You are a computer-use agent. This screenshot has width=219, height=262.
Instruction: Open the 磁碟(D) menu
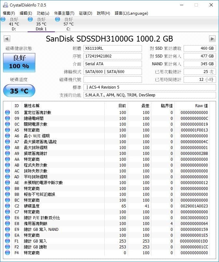click(85, 13)
